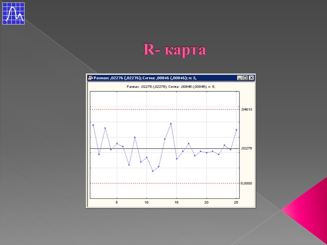
Task: Click the 0,0000 lower limit value label
Action: pos(246,183)
